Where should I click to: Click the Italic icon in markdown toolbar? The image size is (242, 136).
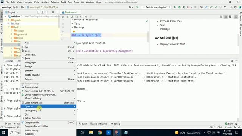[72, 17]
